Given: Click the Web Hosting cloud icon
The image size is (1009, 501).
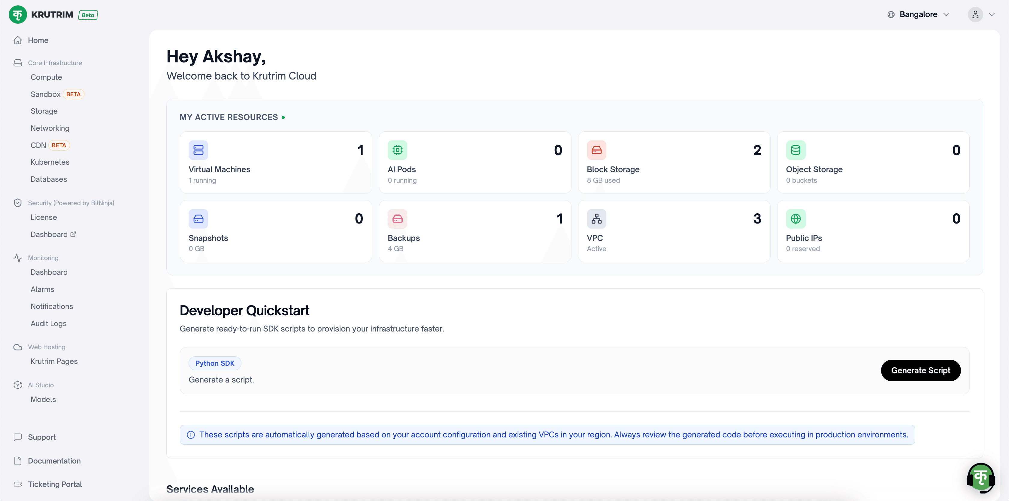Looking at the screenshot, I should point(18,347).
